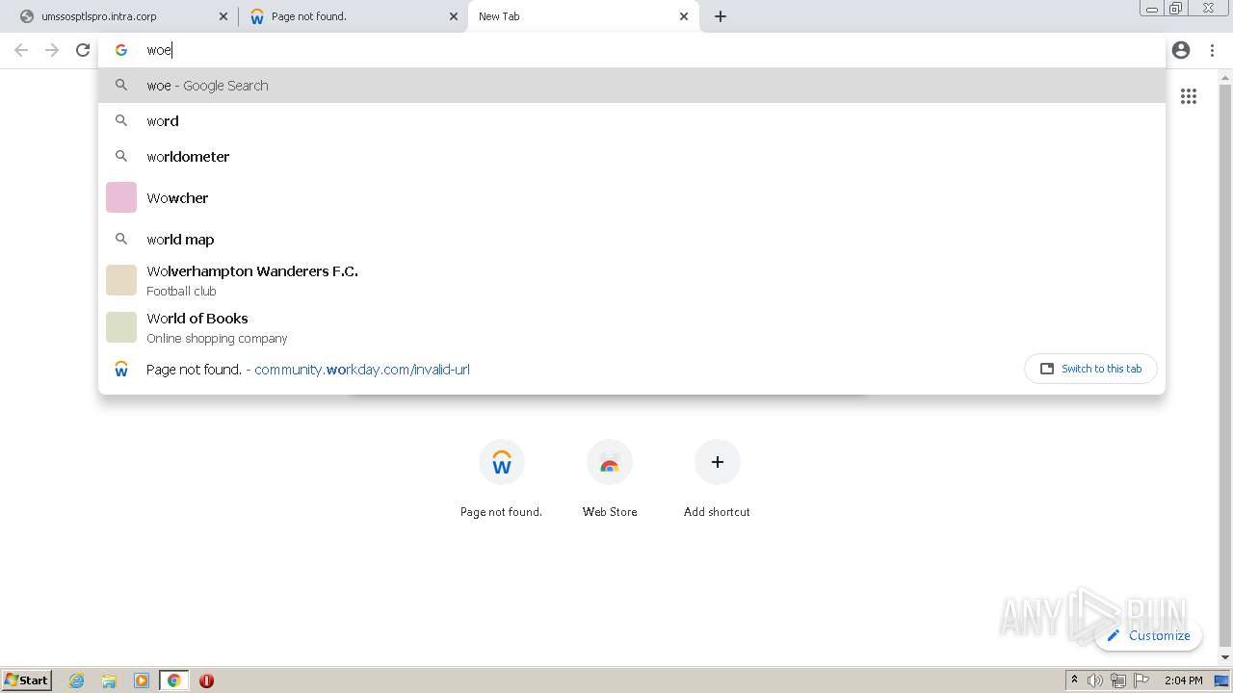Screen dimensions: 1233x693
Task: Close the Page not found tab
Action: click(x=454, y=16)
